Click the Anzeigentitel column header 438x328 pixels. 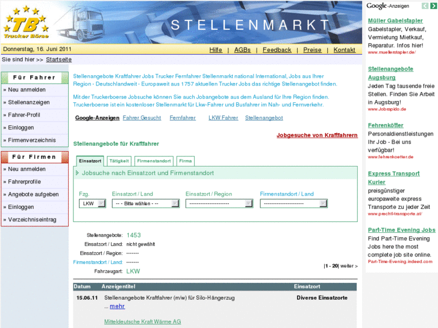pyautogui.click(x=119, y=286)
